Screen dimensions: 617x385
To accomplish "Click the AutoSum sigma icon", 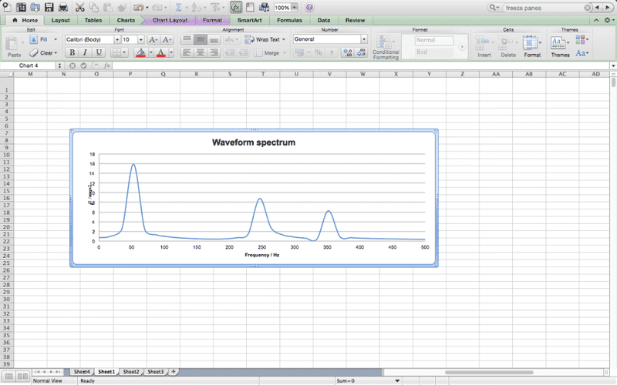I will click(178, 7).
